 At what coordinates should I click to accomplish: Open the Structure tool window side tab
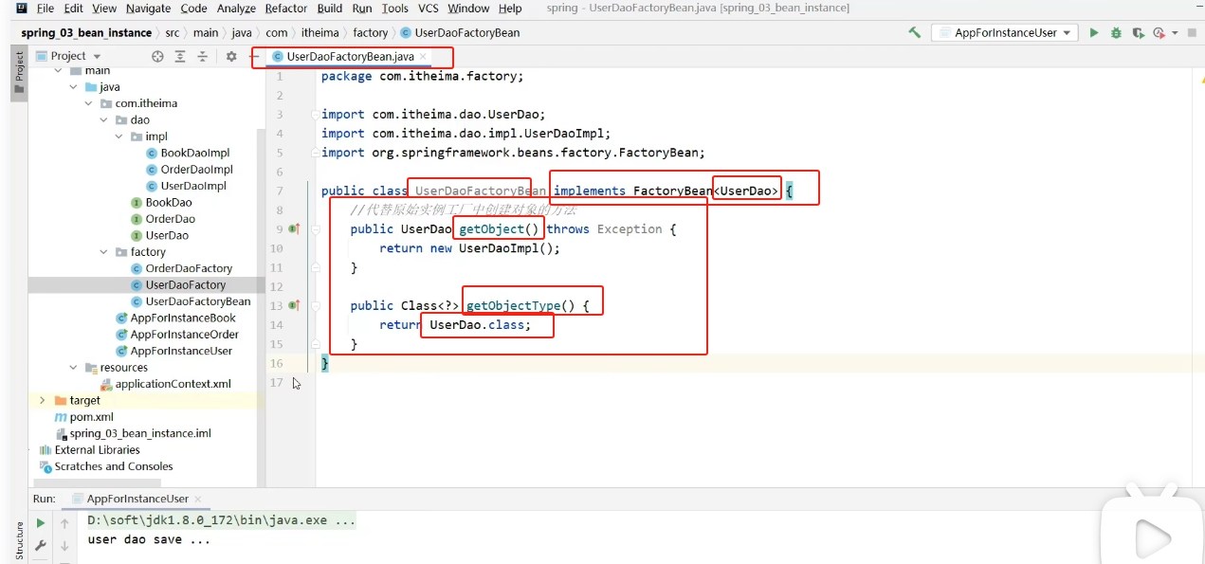[x=18, y=538]
